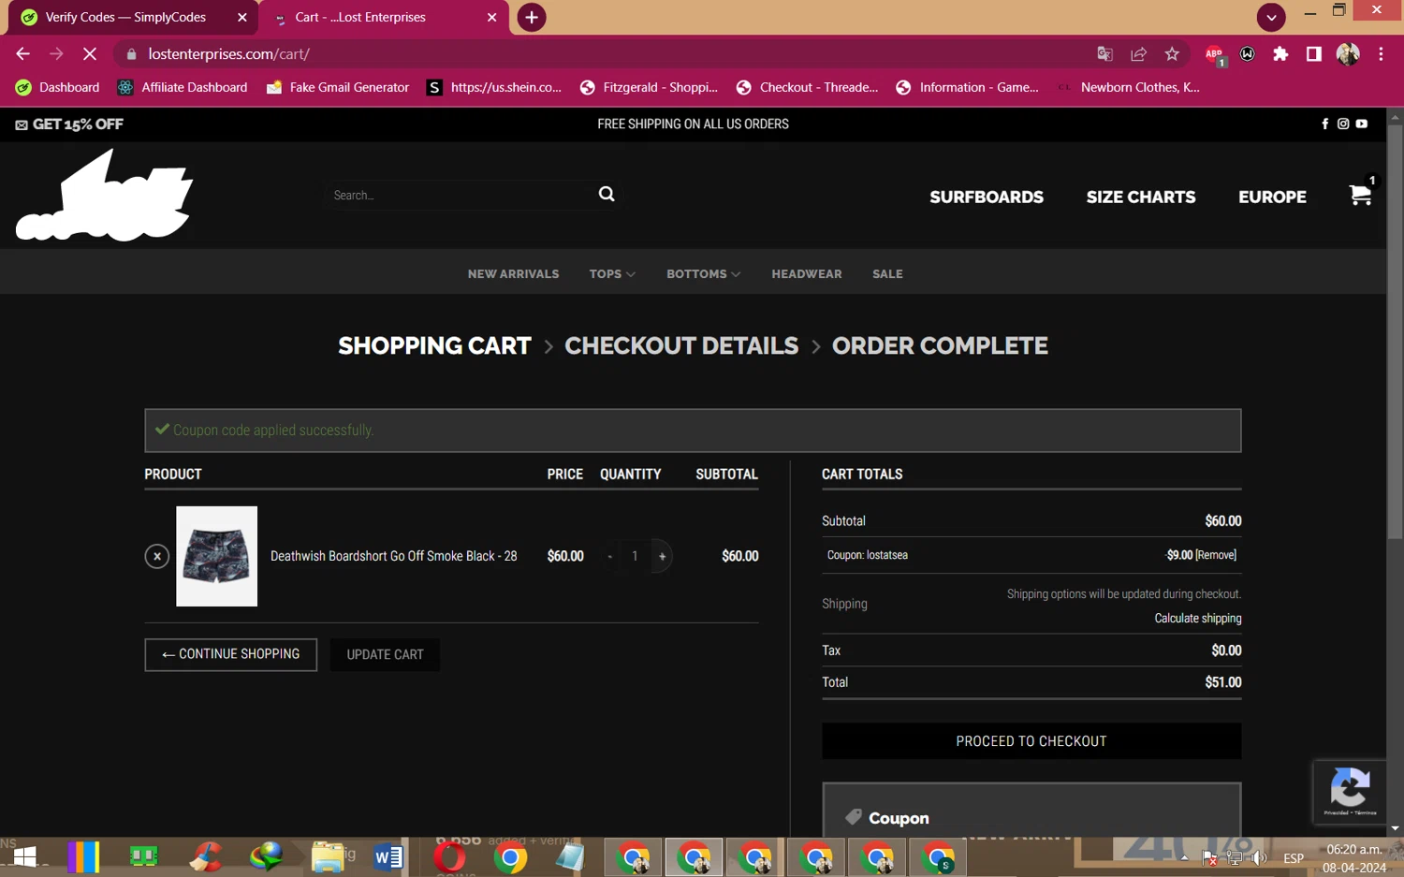Image resolution: width=1404 pixels, height=877 pixels.
Task: Open the tab search dropdown arrow
Action: click(1270, 17)
